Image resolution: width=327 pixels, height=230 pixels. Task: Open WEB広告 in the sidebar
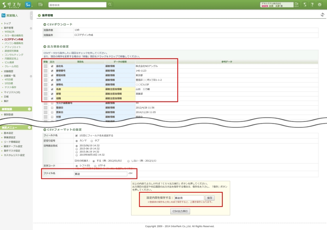point(9,32)
